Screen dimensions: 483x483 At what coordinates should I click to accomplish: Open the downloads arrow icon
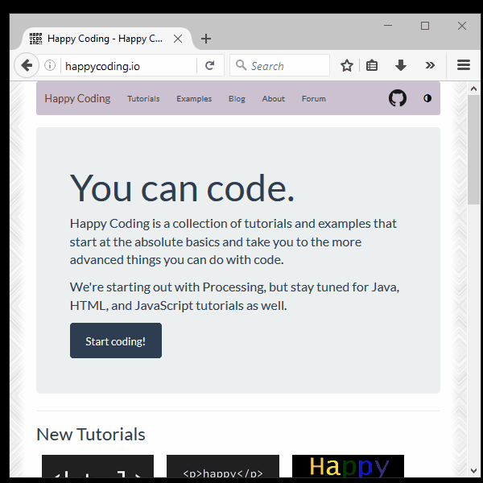point(400,66)
